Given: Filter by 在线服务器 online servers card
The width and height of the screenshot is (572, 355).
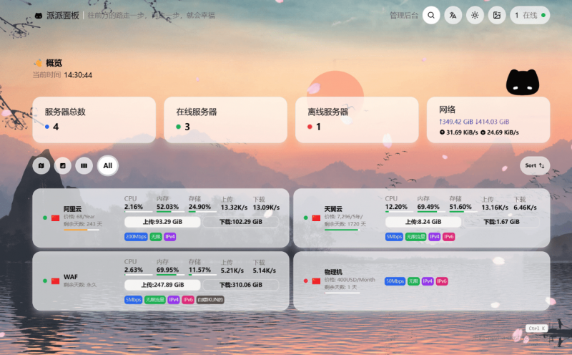Looking at the screenshot, I should tap(225, 120).
